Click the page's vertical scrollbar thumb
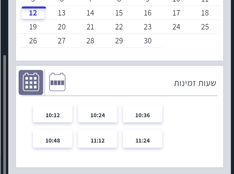 click(x=4, y=114)
